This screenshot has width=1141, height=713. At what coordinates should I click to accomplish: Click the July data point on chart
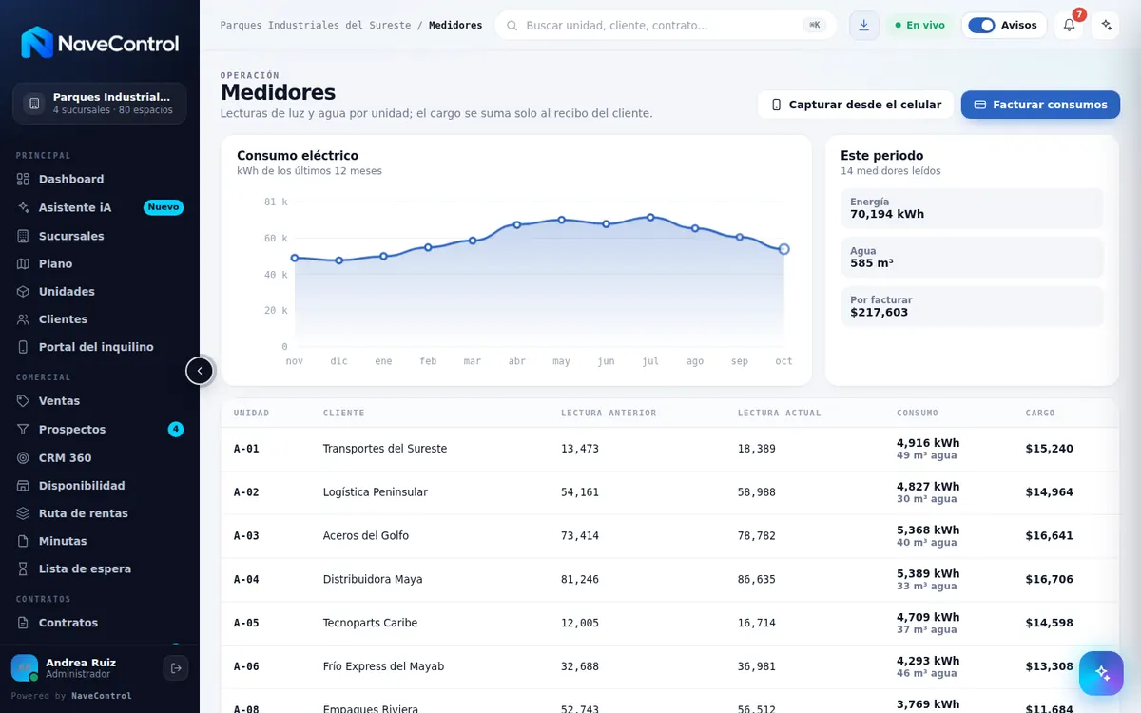650,217
